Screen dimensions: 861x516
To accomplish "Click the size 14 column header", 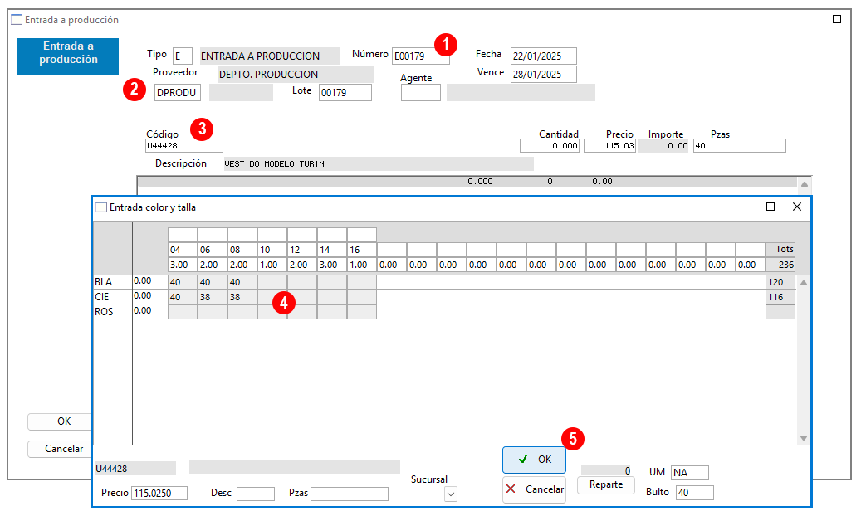I will (x=332, y=250).
